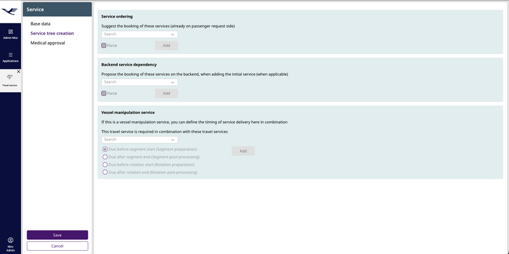Select the Travel service tab icon
509x254 pixels.
pyautogui.click(x=10, y=77)
